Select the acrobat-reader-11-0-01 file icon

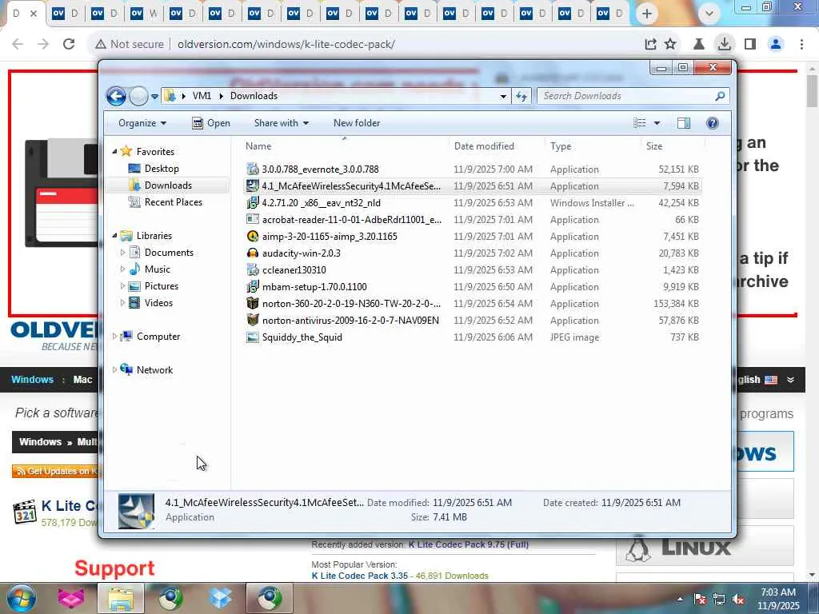pos(253,219)
